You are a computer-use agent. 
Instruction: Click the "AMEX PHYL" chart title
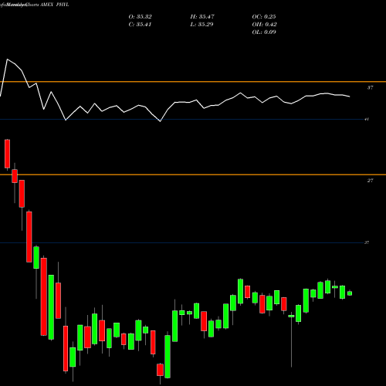pos(55,5)
